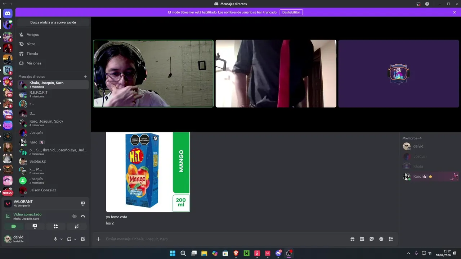Open inbox icon in title bar
The height and width of the screenshot is (259, 461).
click(419, 4)
